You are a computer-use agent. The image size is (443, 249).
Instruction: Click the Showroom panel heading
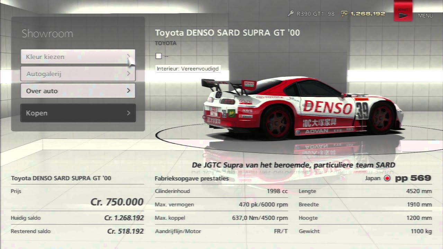(x=47, y=34)
